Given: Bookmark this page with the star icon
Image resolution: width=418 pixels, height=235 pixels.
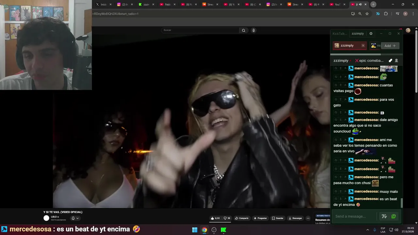Looking at the screenshot, I should click(x=367, y=14).
